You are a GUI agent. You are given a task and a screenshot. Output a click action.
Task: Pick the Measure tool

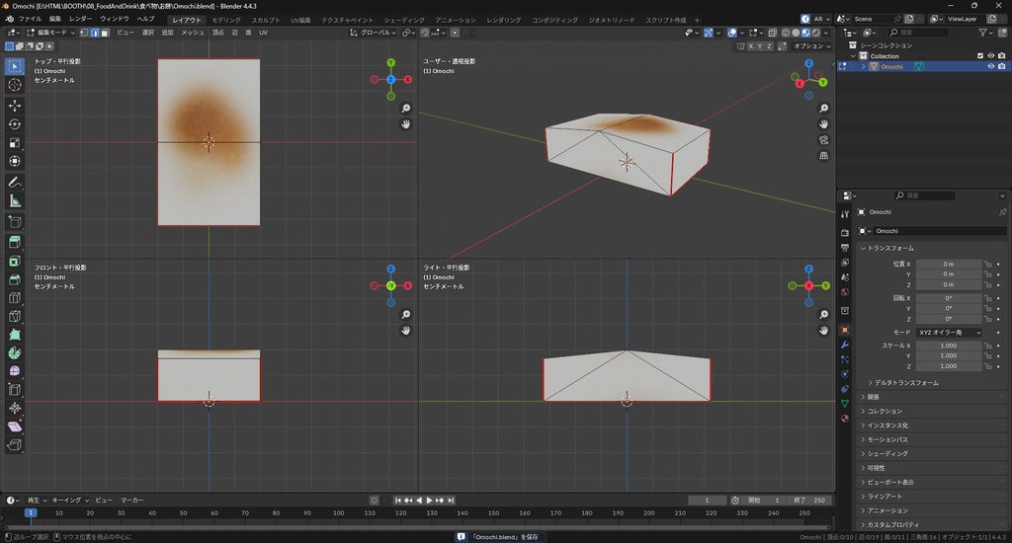(x=15, y=201)
